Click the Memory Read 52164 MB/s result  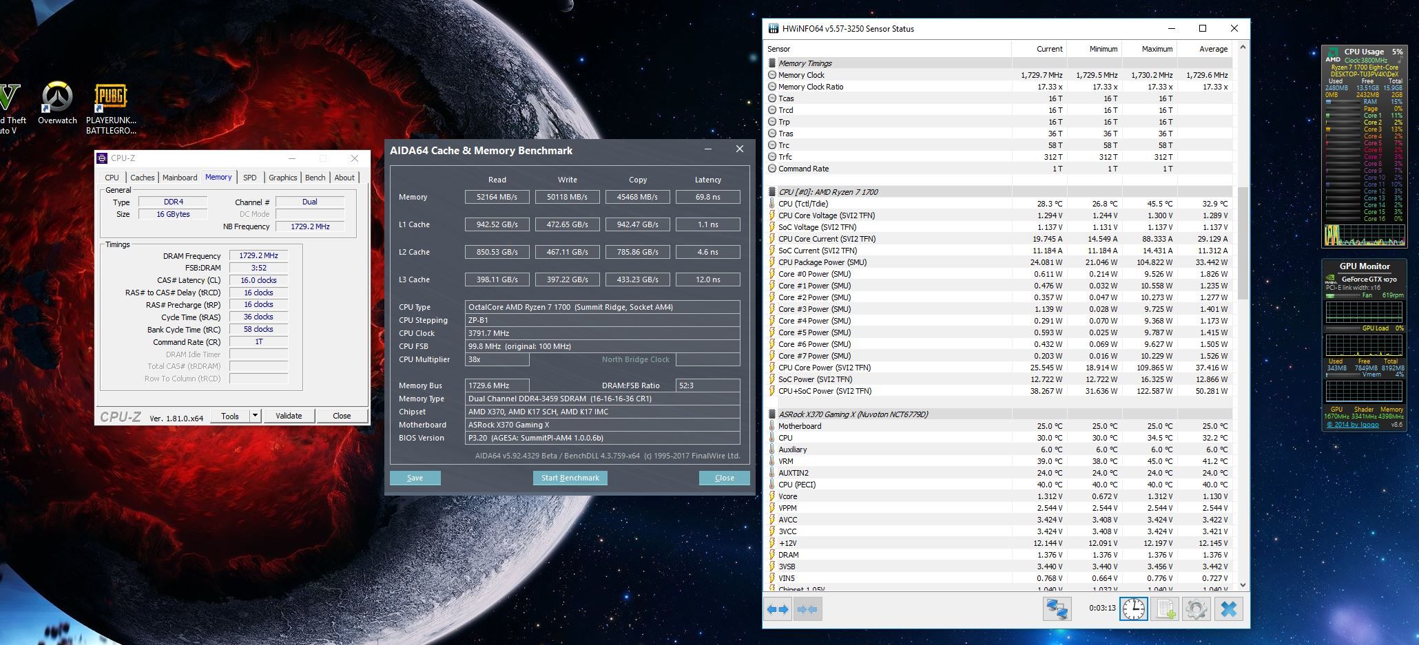[497, 197]
